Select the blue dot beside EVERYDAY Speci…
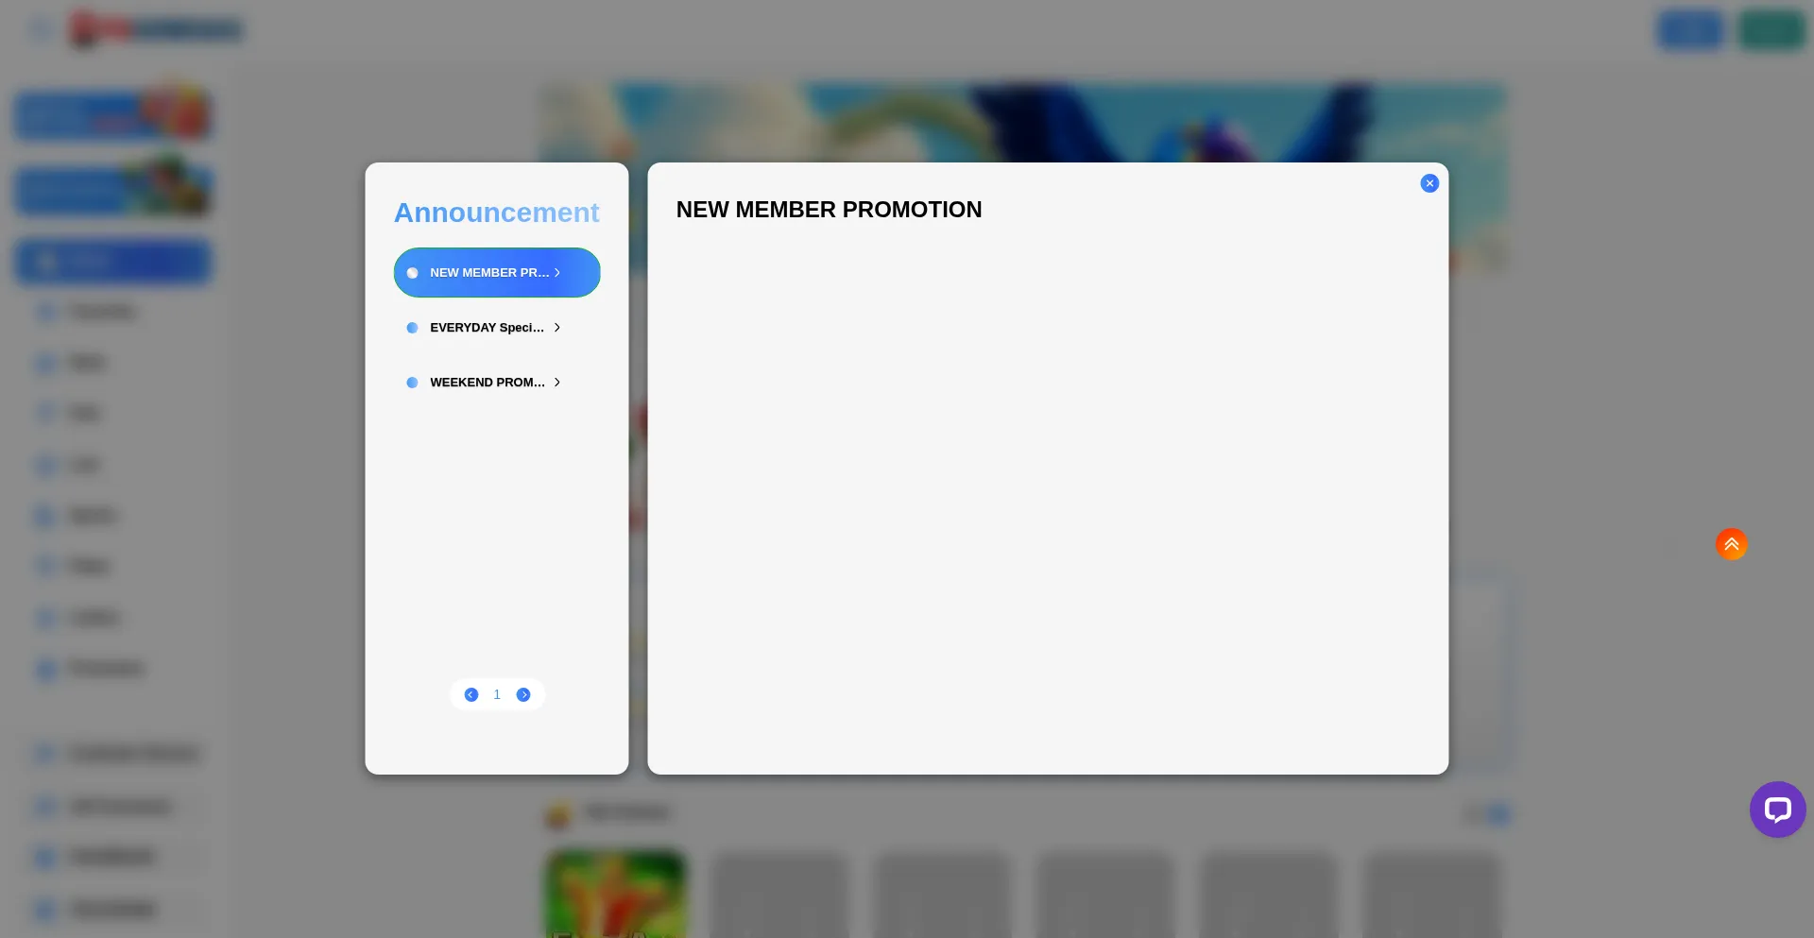 (412, 328)
